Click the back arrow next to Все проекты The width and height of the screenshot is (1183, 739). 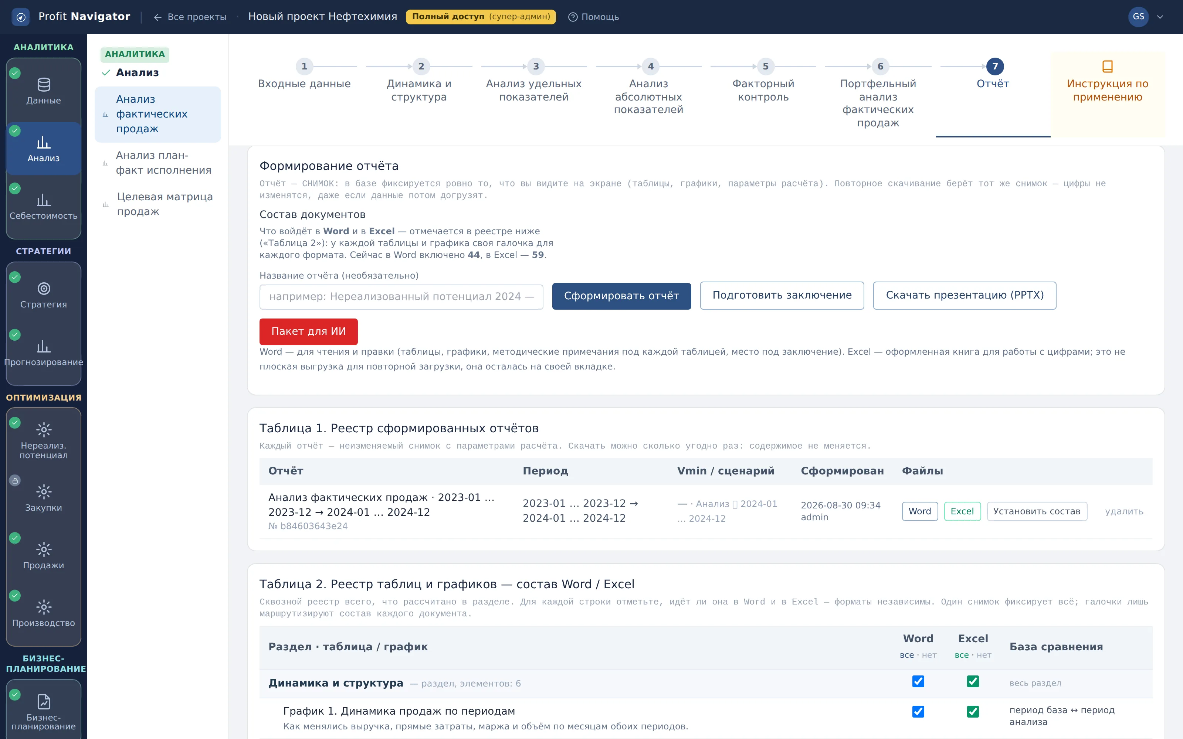click(x=157, y=17)
